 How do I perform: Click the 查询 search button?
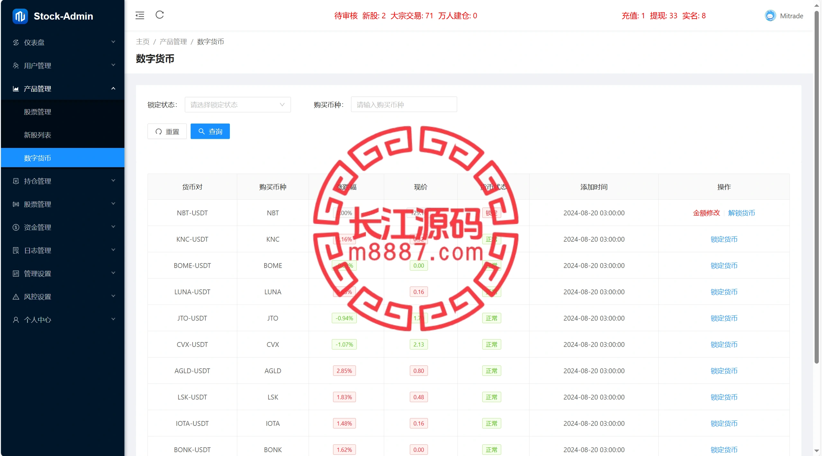pos(210,131)
